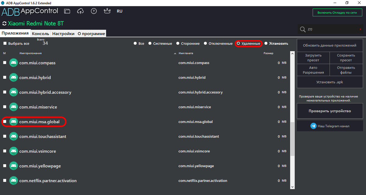Screen dimensions: 366x195
Task: Click the Xiaomi Redmi Note 8T device name
Action: click(36, 23)
